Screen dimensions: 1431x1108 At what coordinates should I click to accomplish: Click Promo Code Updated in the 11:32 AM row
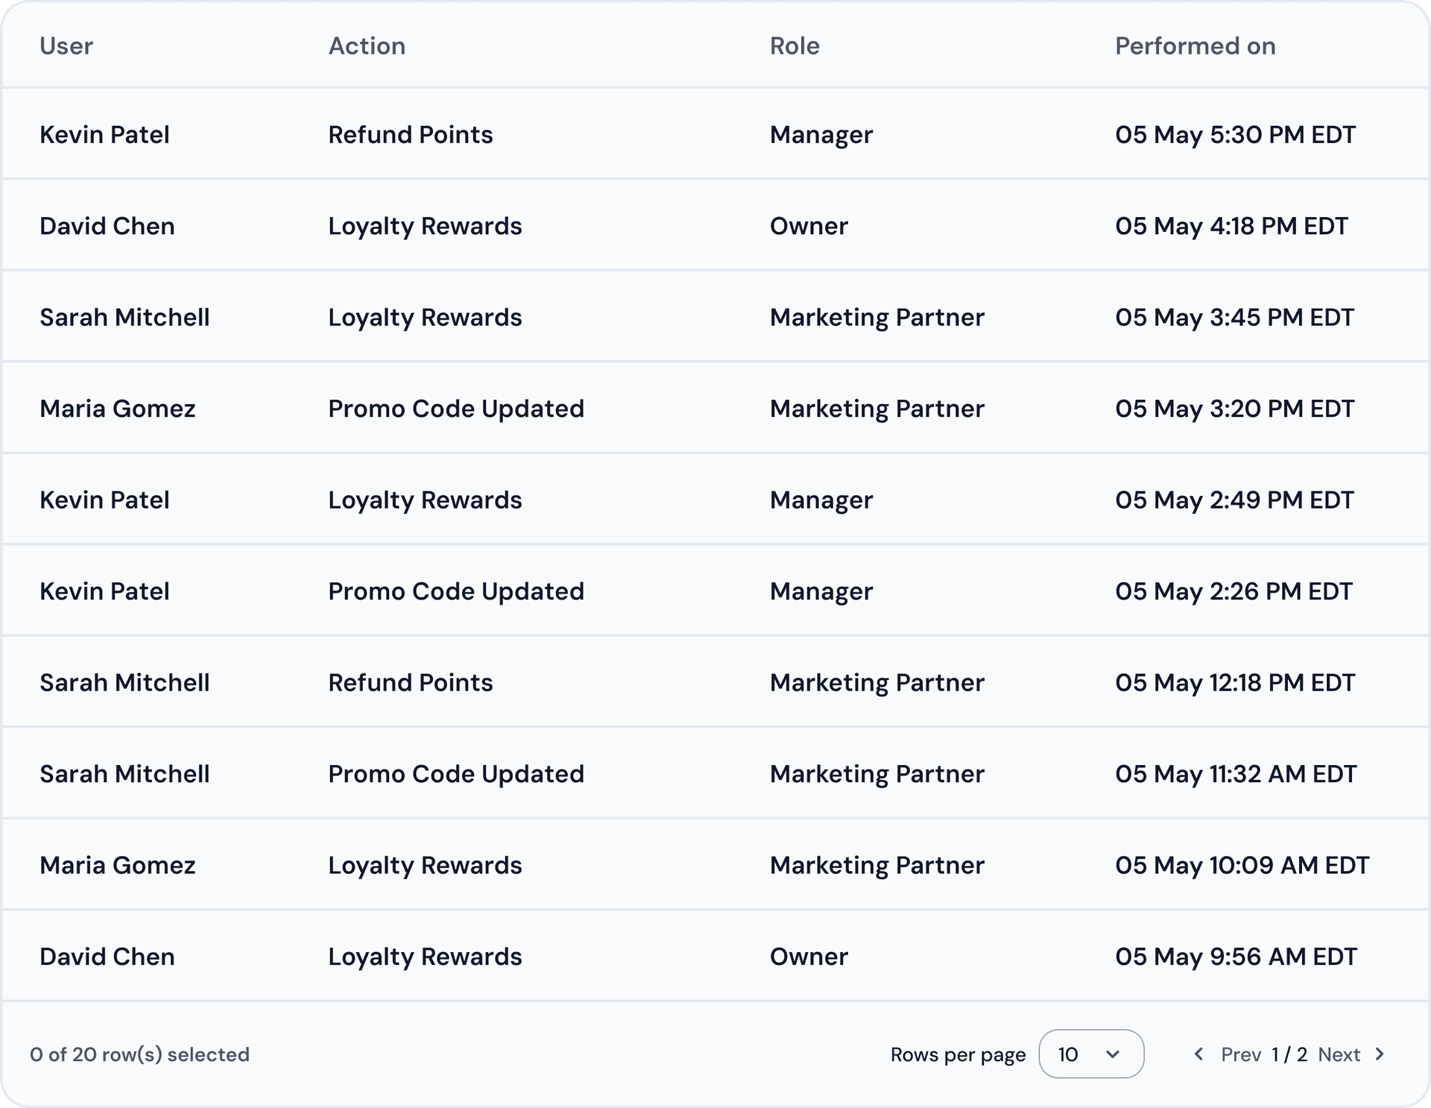[456, 774]
